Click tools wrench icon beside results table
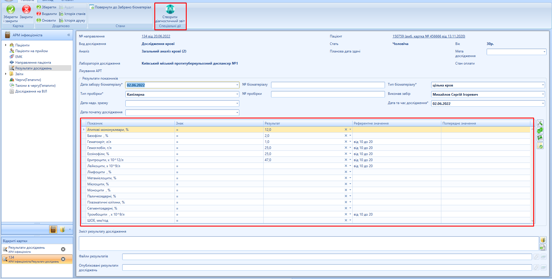This screenshot has width=552, height=279. (x=540, y=123)
